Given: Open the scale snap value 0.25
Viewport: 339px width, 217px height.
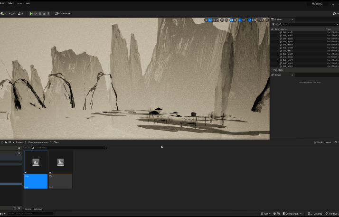Looking at the screenshot, I should 254,20.
